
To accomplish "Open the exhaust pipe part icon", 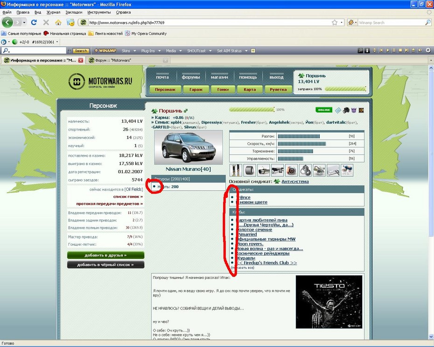I will point(264,170).
